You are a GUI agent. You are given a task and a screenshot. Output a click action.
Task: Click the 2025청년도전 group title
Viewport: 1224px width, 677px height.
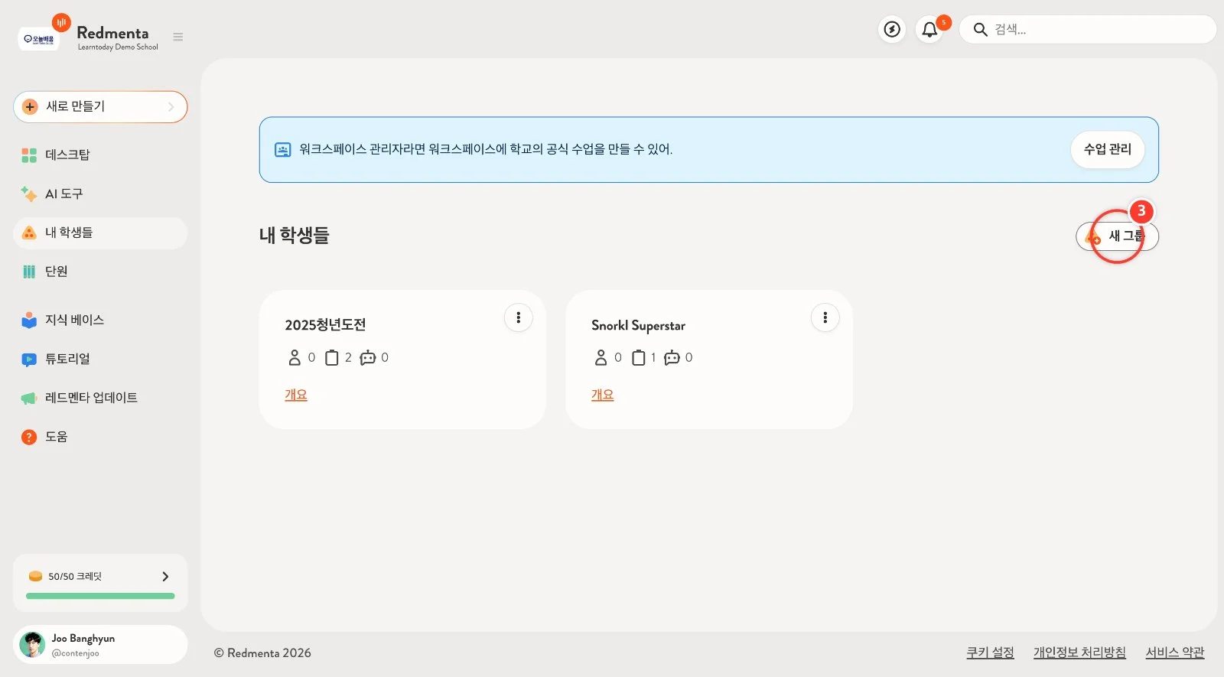(325, 325)
